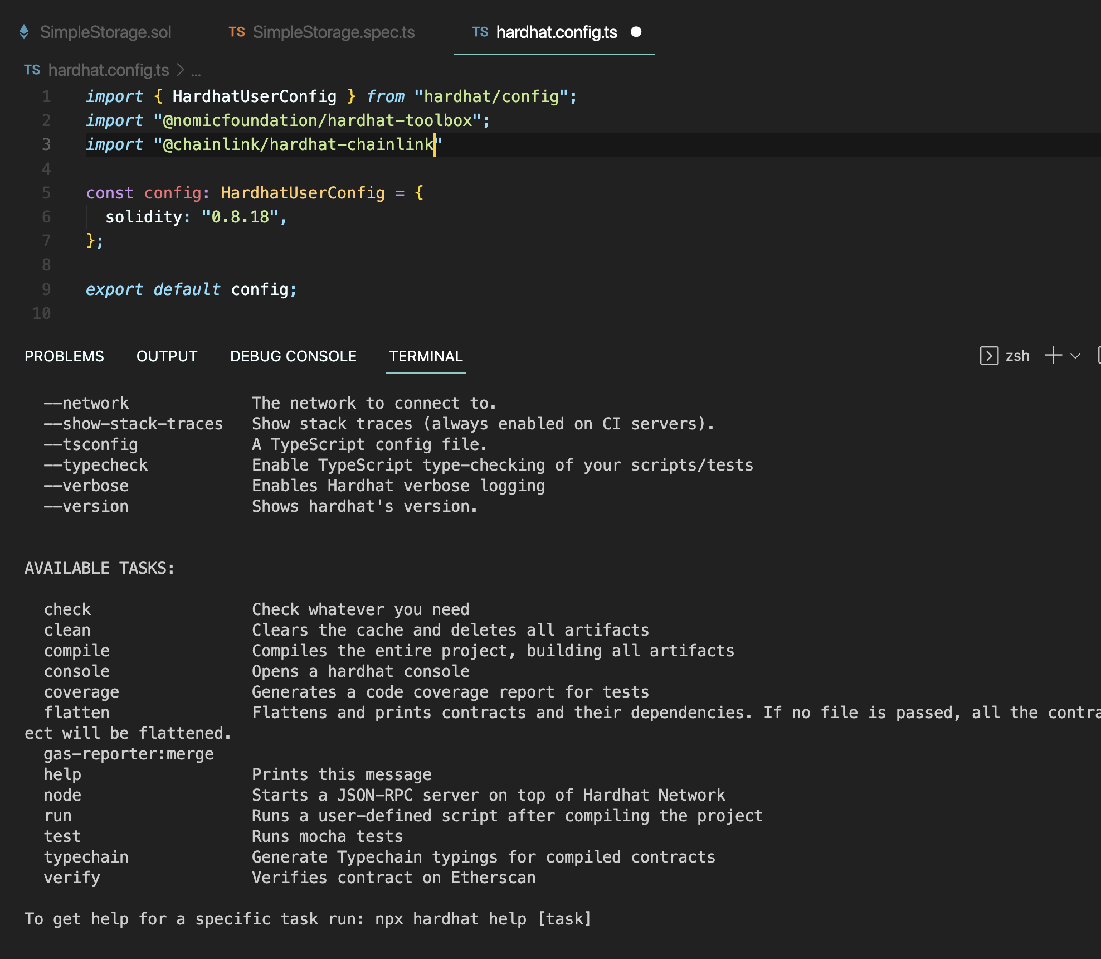Switch to the SimpleStorage.spec.ts editor tab
The height and width of the screenshot is (959, 1101).
point(333,32)
